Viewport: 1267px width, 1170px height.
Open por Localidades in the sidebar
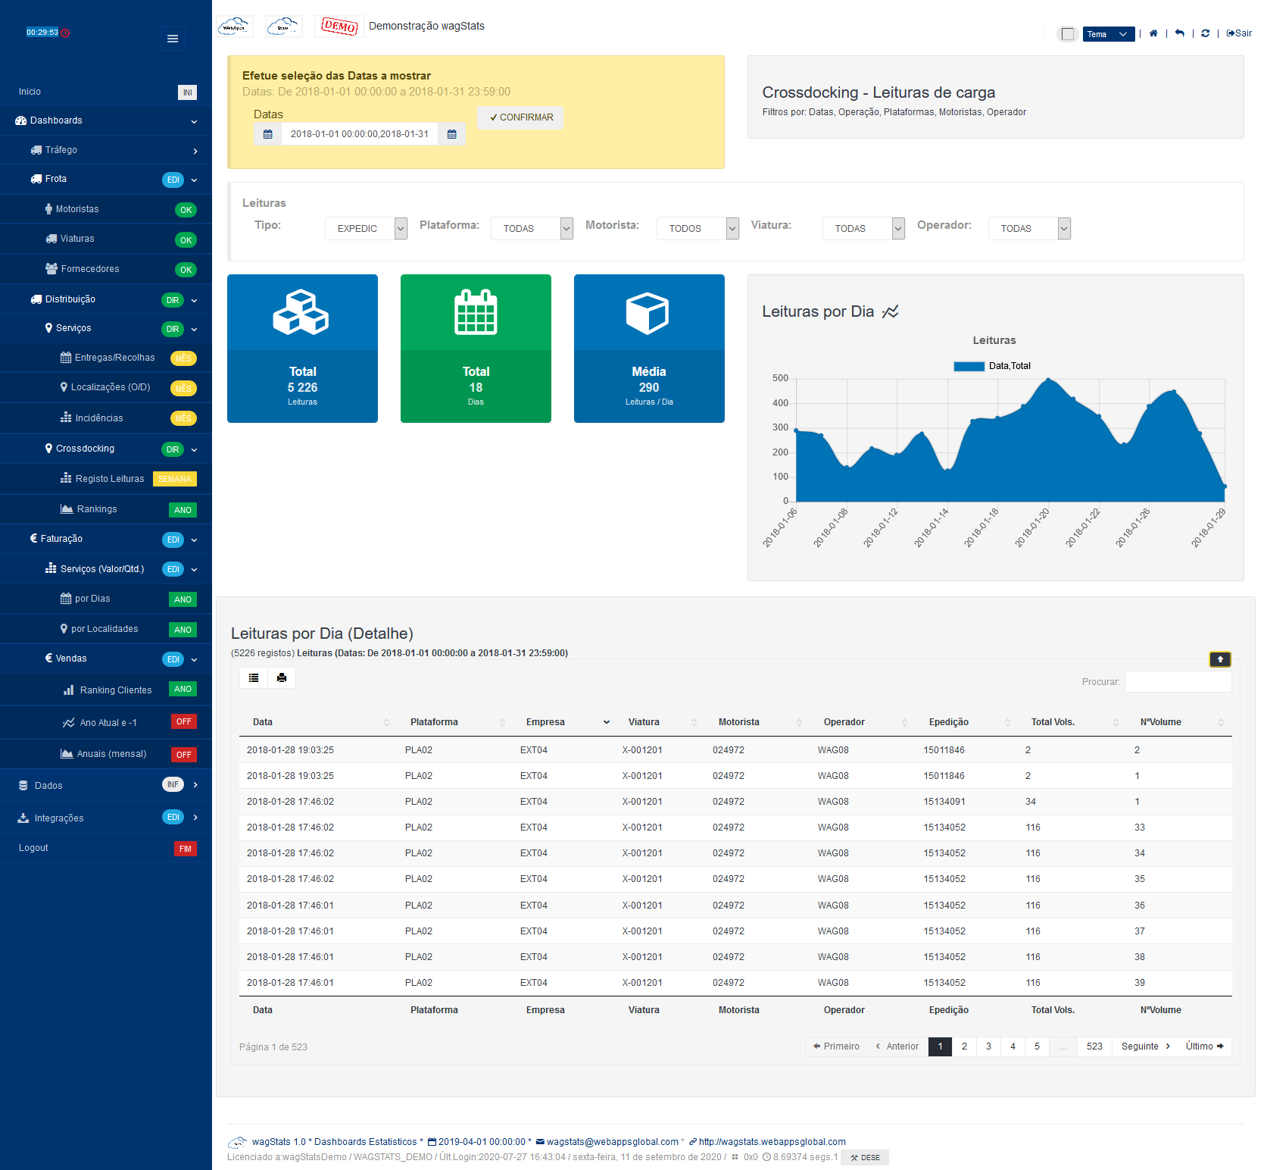coord(106,629)
